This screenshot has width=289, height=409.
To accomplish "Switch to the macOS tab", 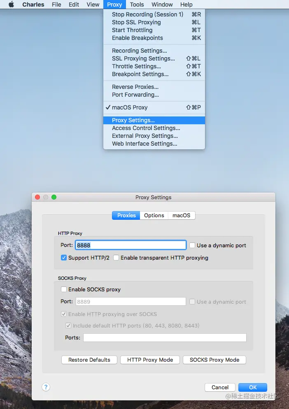I will point(182,216).
